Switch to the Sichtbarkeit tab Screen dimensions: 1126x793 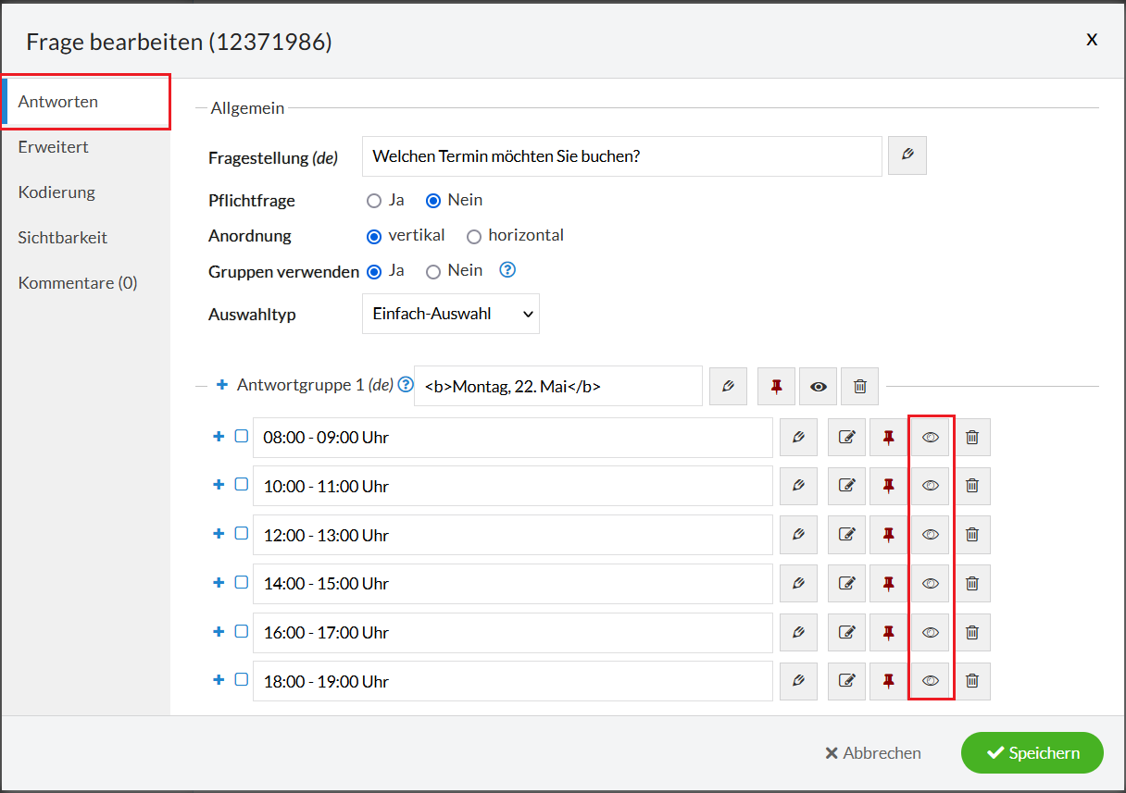(63, 238)
